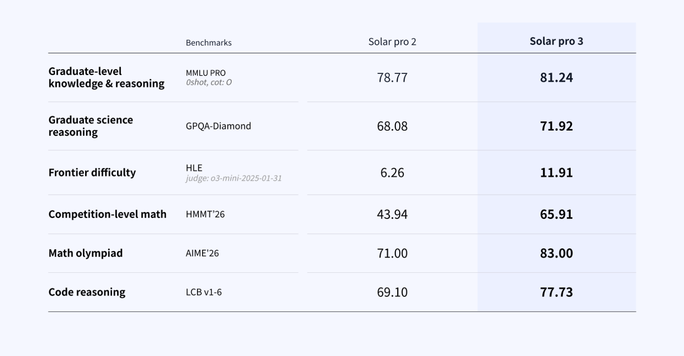Click the 'judge: o3-mini-2025-01-31' note
Screen dimensions: 684x356
tap(234, 178)
